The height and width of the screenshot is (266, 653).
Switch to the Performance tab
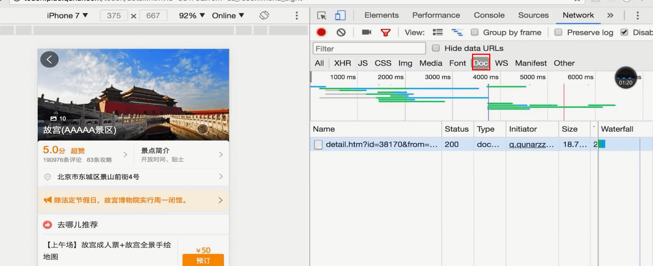coord(436,15)
